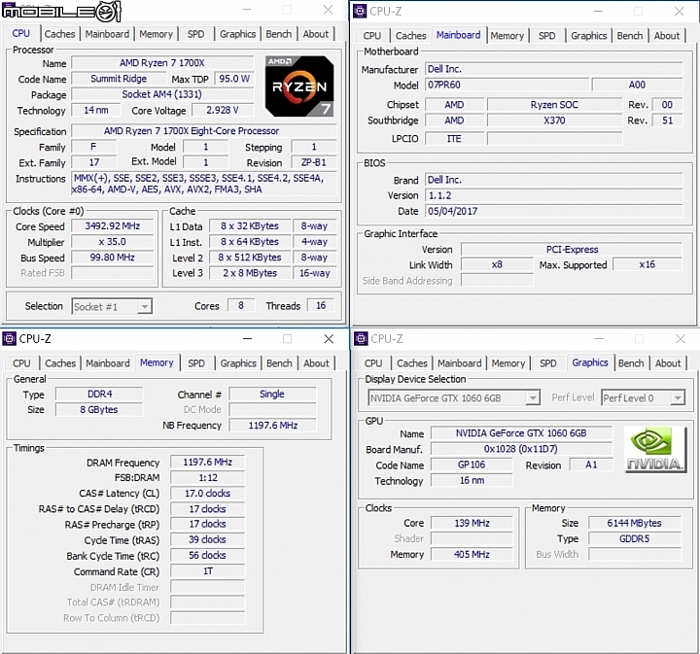This screenshot has height=654, width=700.
Task: Click the Core Speed 3492.92 MHz value
Action: tap(113, 225)
